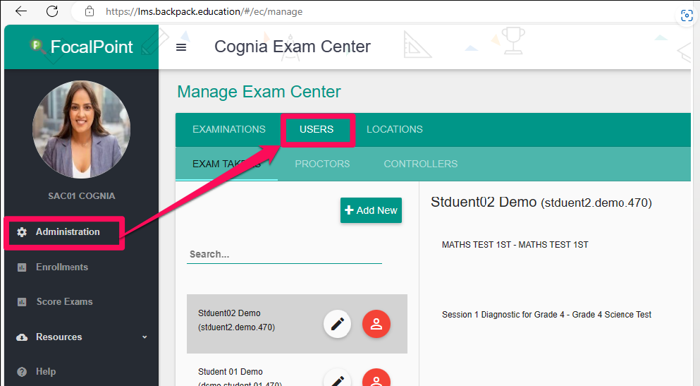Click the SAC01 COGNIA user name
The height and width of the screenshot is (386, 700).
[x=81, y=195]
